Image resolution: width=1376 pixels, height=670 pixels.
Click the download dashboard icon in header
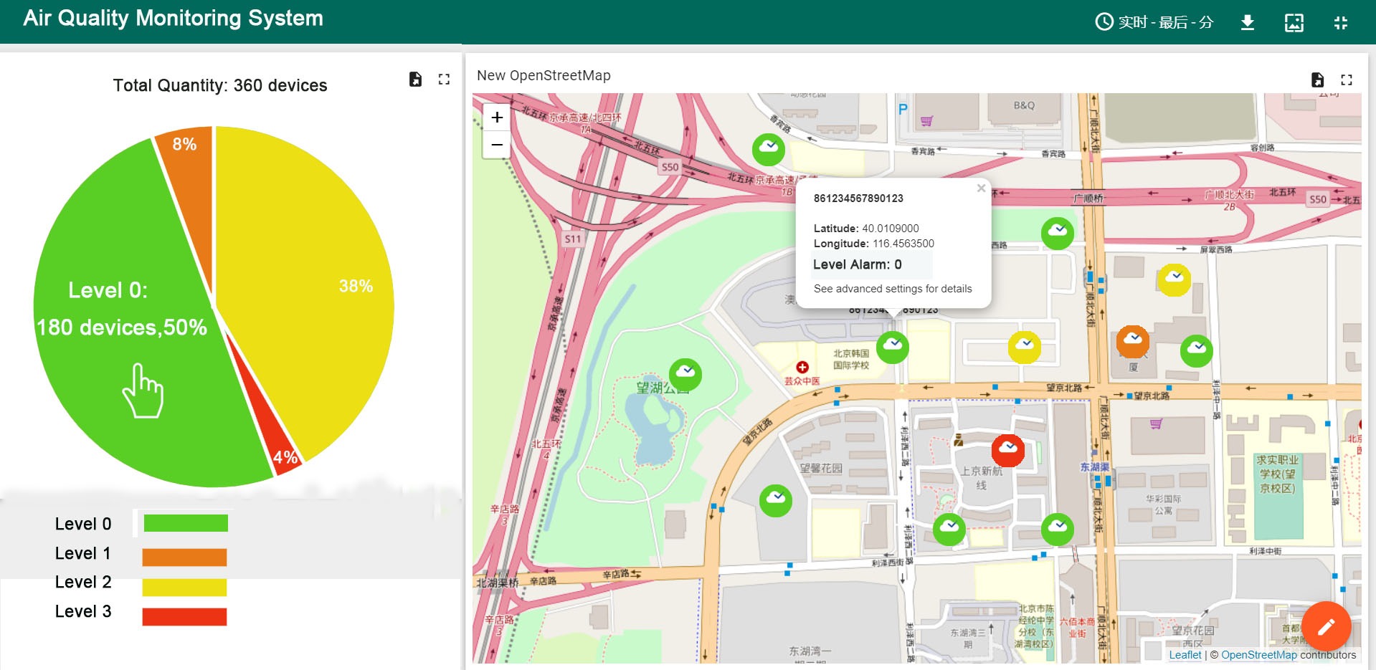(1248, 22)
